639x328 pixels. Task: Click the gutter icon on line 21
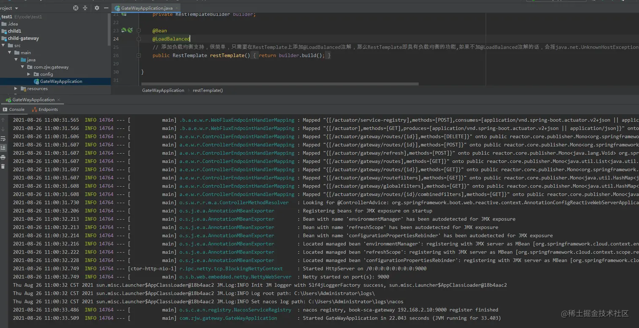[x=124, y=14]
